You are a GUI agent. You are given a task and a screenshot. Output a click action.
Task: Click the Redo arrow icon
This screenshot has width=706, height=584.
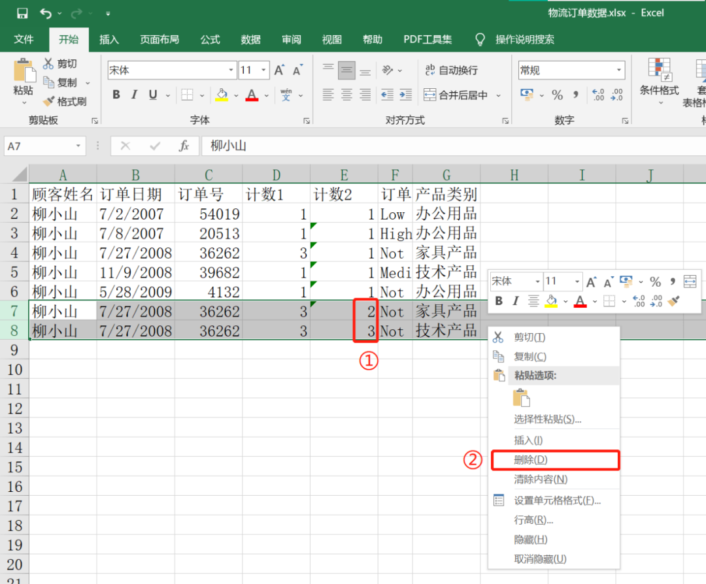[x=76, y=14]
